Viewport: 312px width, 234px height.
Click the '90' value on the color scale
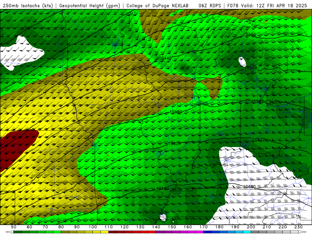click(x=77, y=227)
